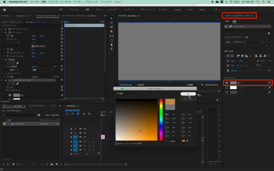Go to the Home screen icon
Screen dimensions: 274x171
(5, 10)
